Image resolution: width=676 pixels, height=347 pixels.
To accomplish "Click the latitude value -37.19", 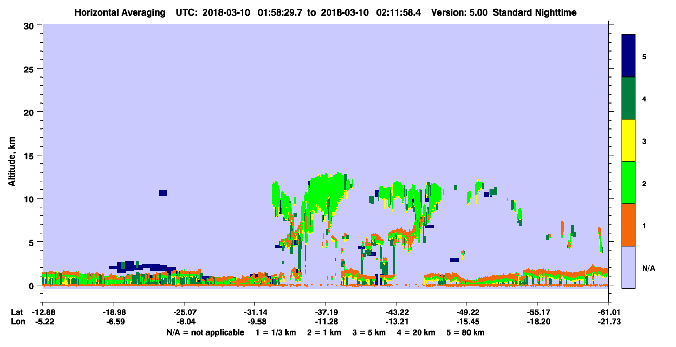I will [x=326, y=312].
